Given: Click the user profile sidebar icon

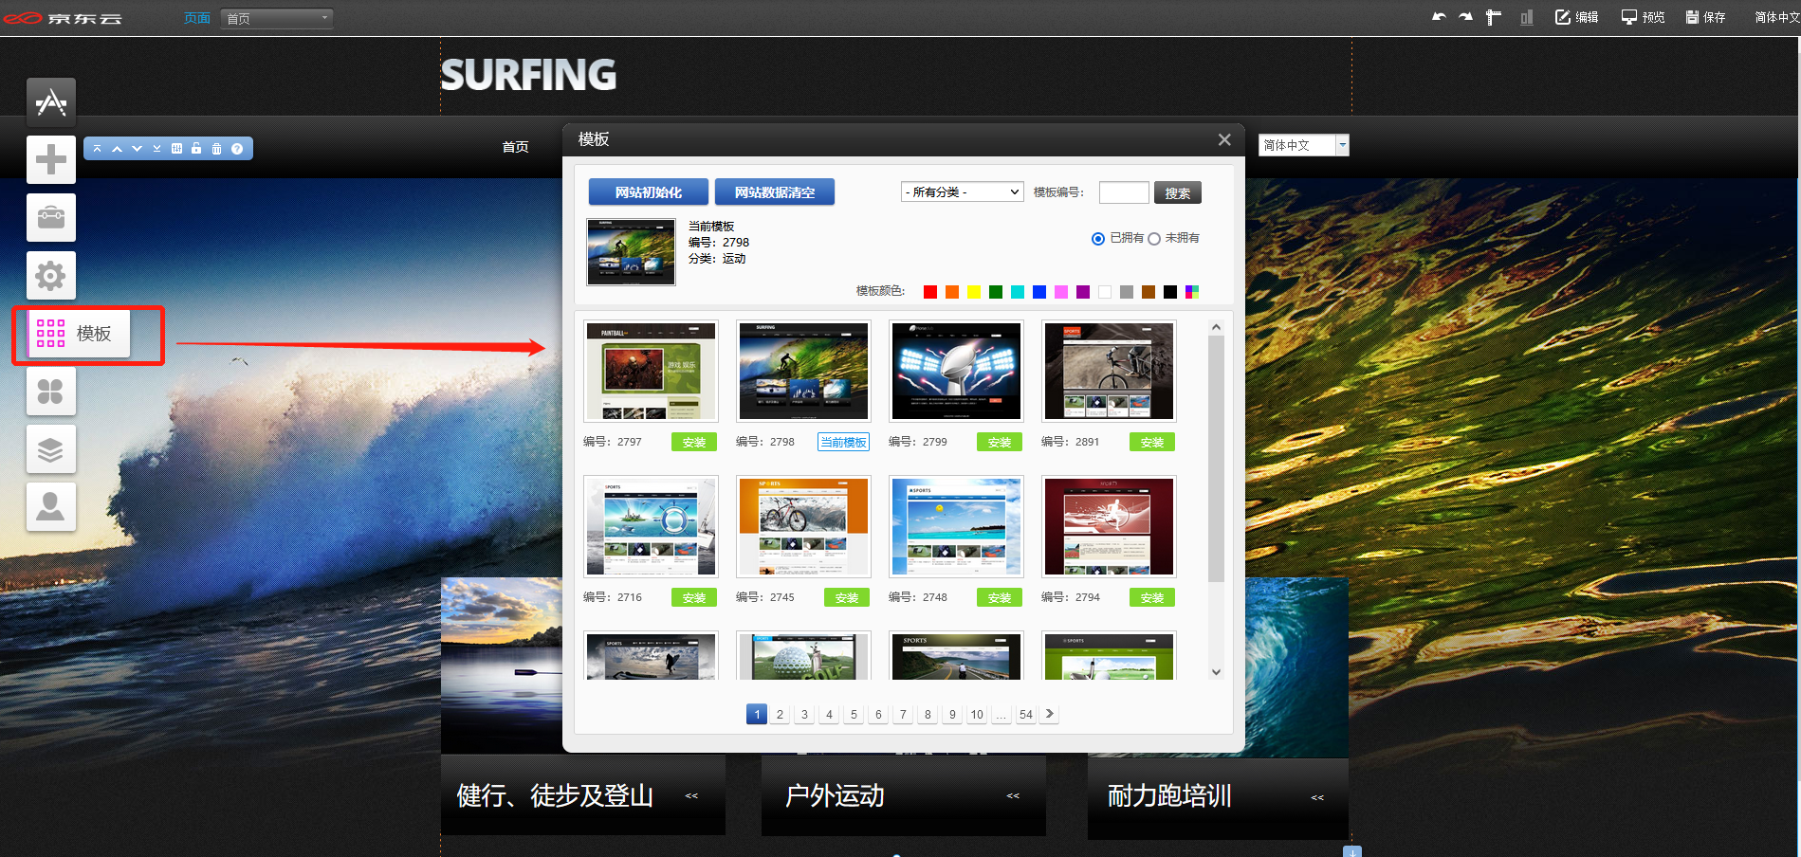Looking at the screenshot, I should pyautogui.click(x=51, y=507).
